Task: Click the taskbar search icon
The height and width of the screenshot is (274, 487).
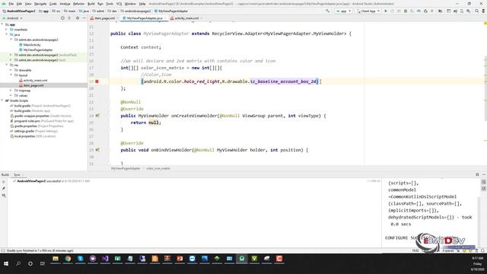Action: coord(18,263)
